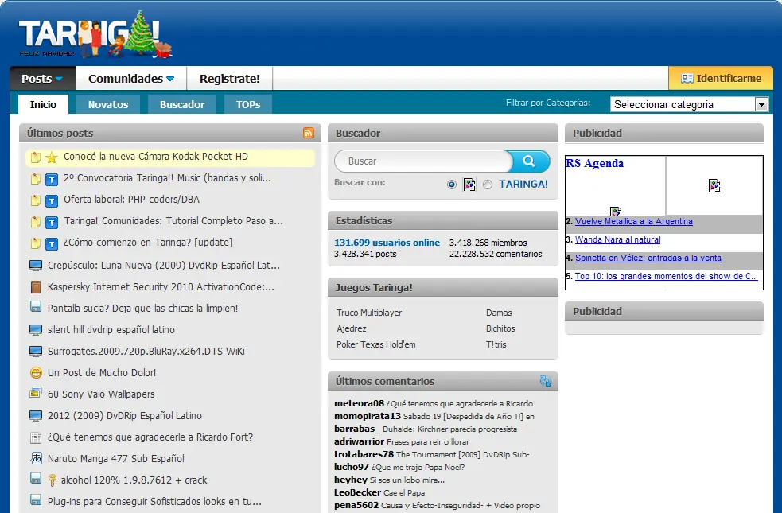Expand the Posts menu arrow

[59, 79]
